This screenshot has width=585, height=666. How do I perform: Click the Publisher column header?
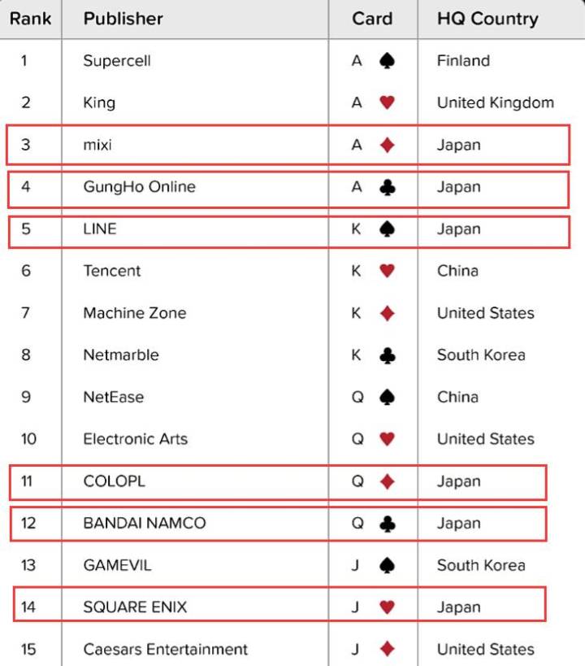123,18
